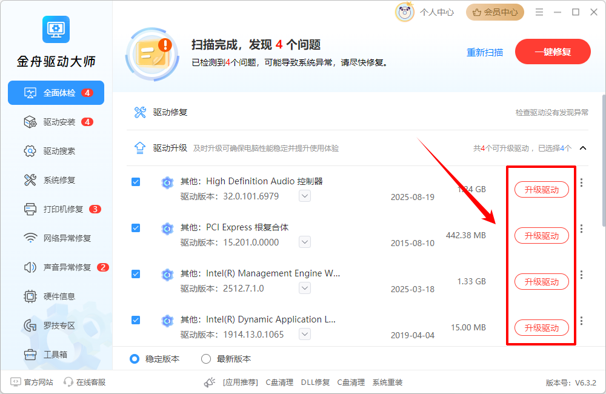Click the Wi-Fi icon for 网络异常修复
This screenshot has width=606, height=394.
(x=30, y=238)
